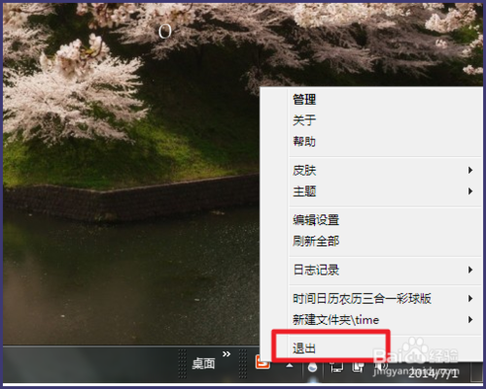Click the volume speaker tray icon

381,366
